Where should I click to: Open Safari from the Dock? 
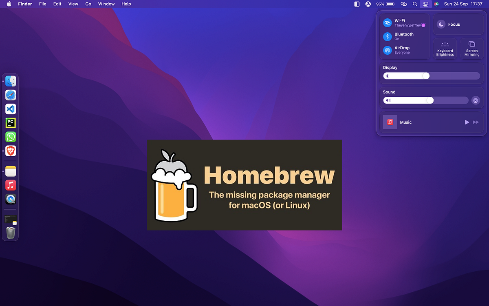(x=10, y=95)
